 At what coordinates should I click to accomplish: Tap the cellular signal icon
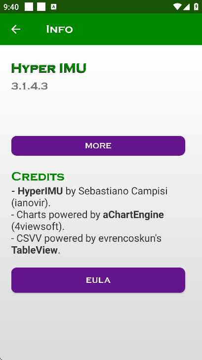point(186,7)
